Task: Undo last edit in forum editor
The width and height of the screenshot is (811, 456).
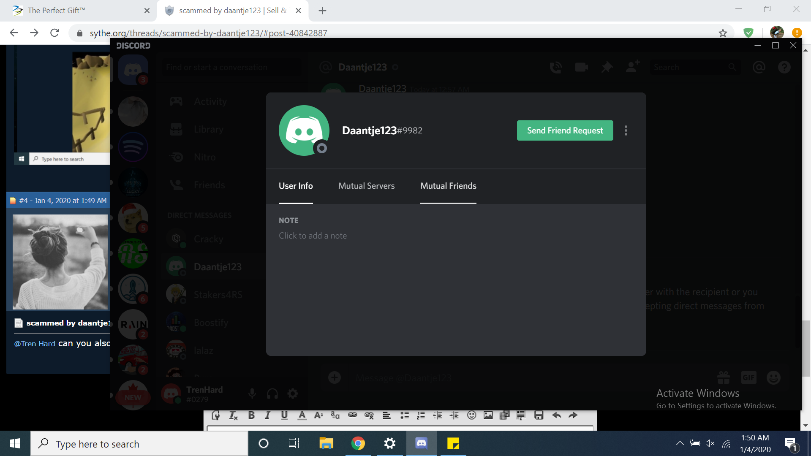Action: 557,415
